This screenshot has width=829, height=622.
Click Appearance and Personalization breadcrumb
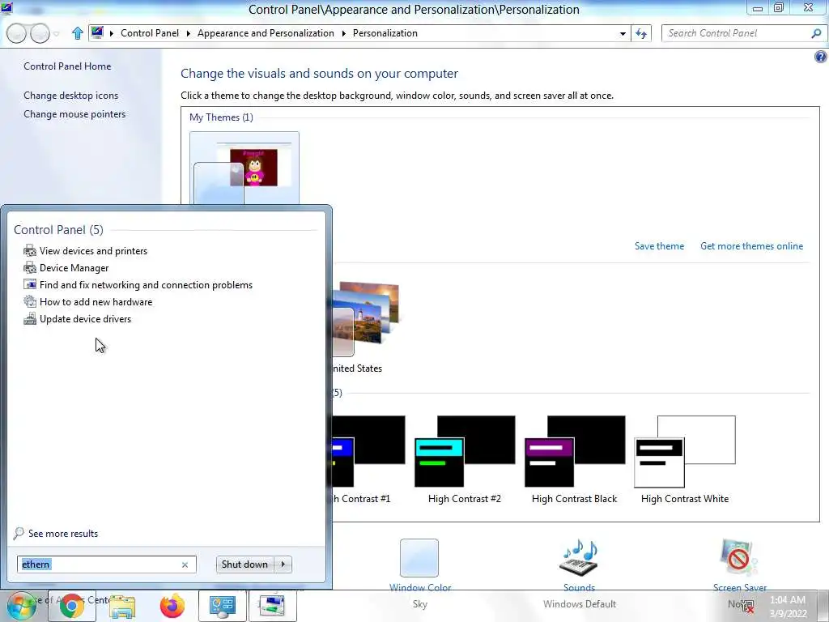click(266, 32)
